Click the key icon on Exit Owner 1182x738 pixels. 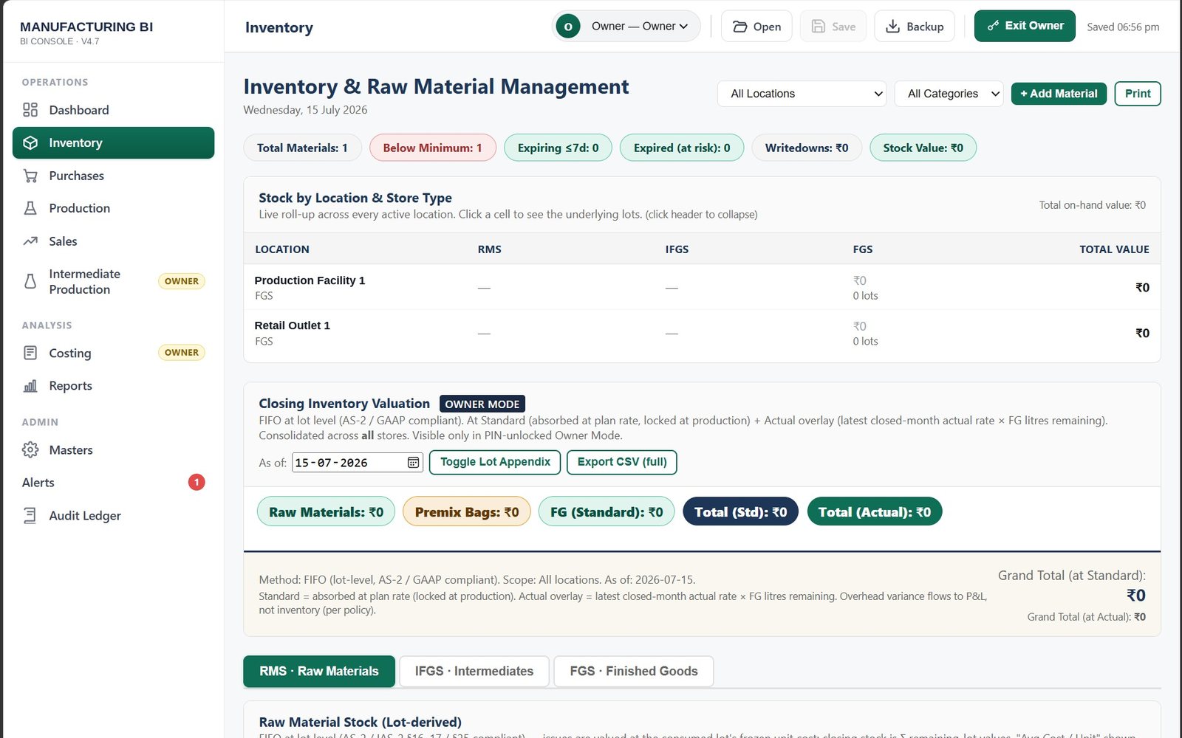[994, 26]
